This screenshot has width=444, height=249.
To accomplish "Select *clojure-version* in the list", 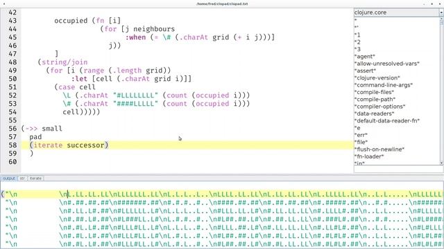I will [377, 78].
